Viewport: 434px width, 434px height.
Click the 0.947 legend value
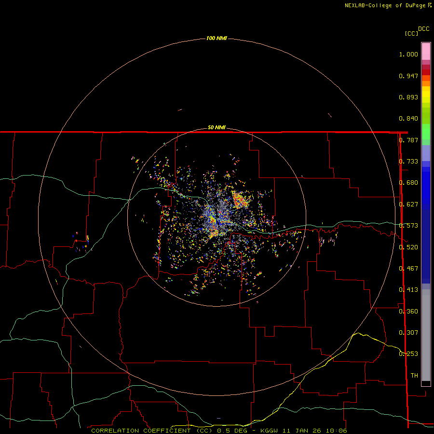pos(408,76)
